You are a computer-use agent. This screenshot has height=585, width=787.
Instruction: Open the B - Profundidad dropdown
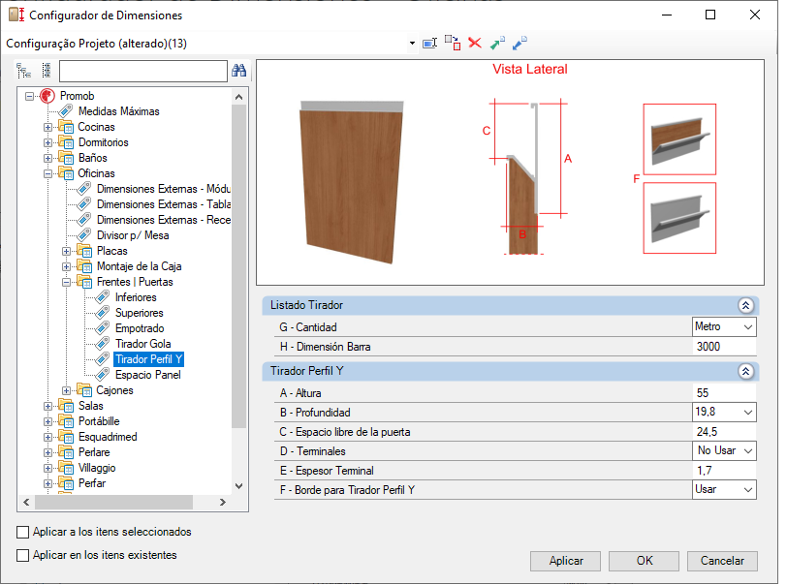point(748,413)
